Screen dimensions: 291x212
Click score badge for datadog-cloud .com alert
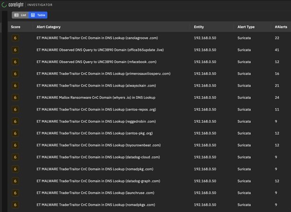(x=15, y=157)
